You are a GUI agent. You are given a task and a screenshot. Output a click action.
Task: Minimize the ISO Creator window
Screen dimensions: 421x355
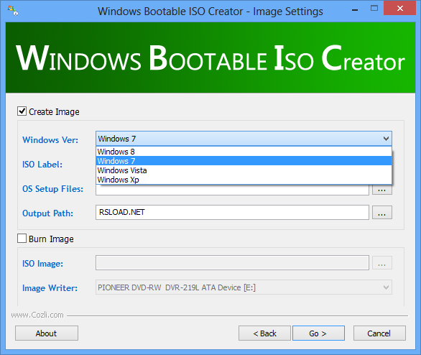tap(355, 9)
